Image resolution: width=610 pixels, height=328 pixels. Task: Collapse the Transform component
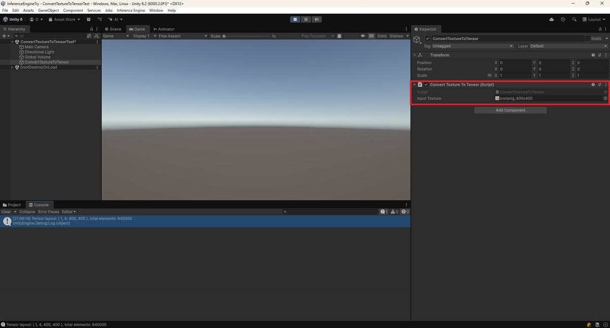click(x=414, y=55)
